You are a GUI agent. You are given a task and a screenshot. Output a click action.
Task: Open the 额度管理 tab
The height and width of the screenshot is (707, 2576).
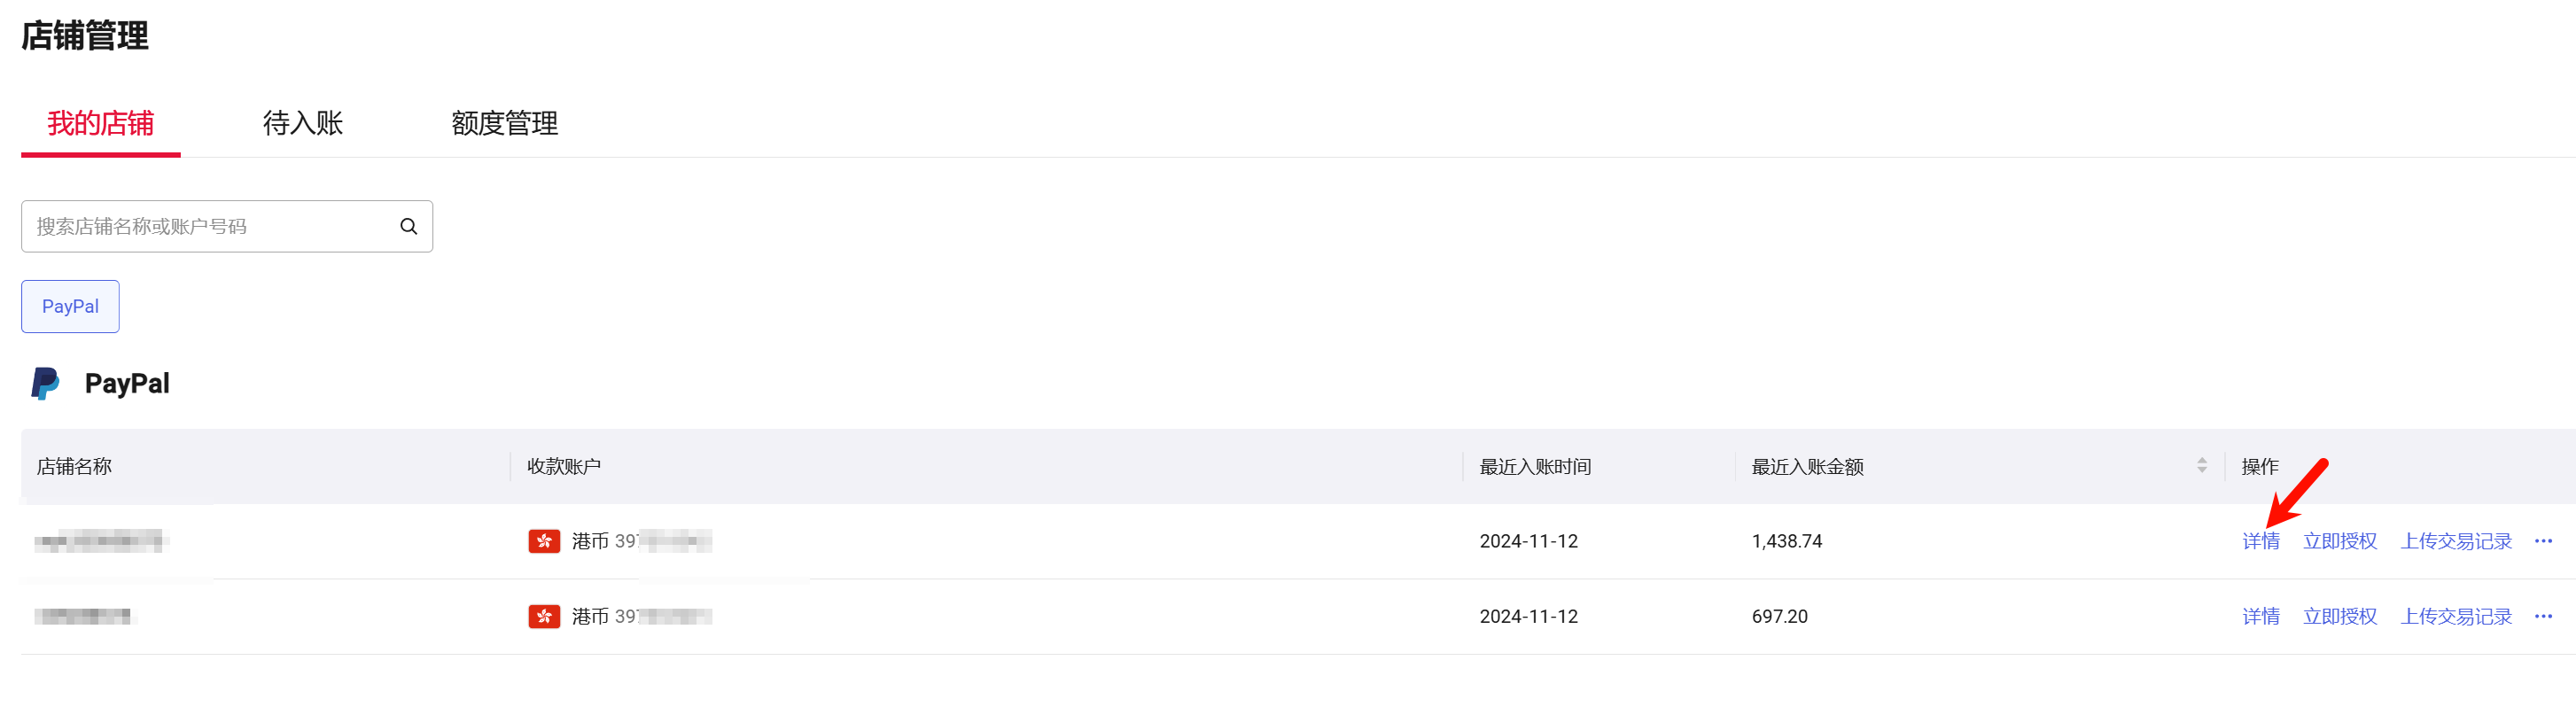coord(504,123)
